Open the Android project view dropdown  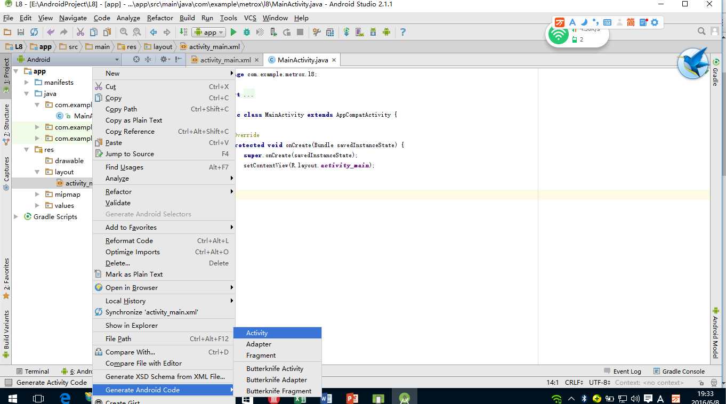tap(68, 60)
